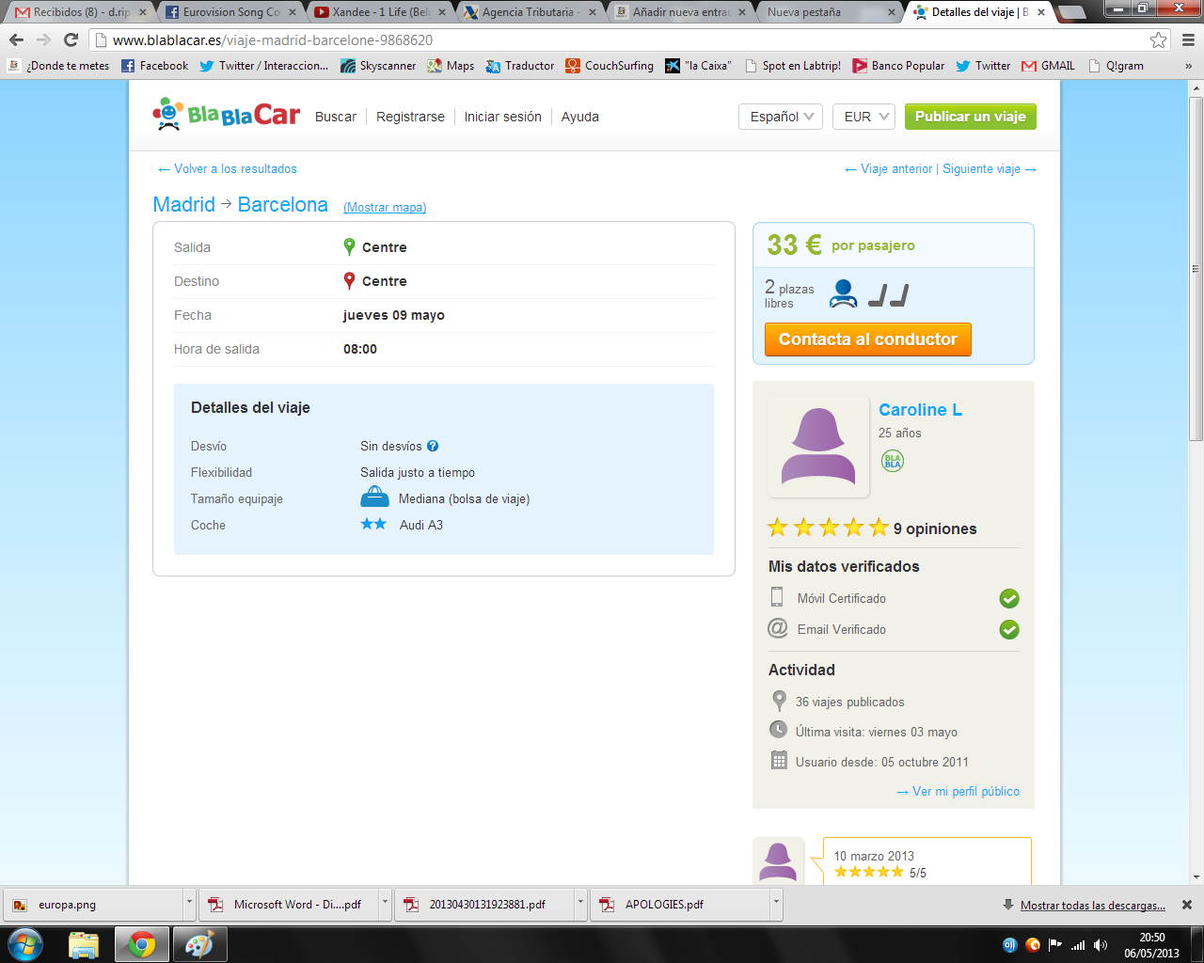The height and width of the screenshot is (963, 1204).
Task: Click the Email Verificado green checkmark
Action: coord(1009,630)
